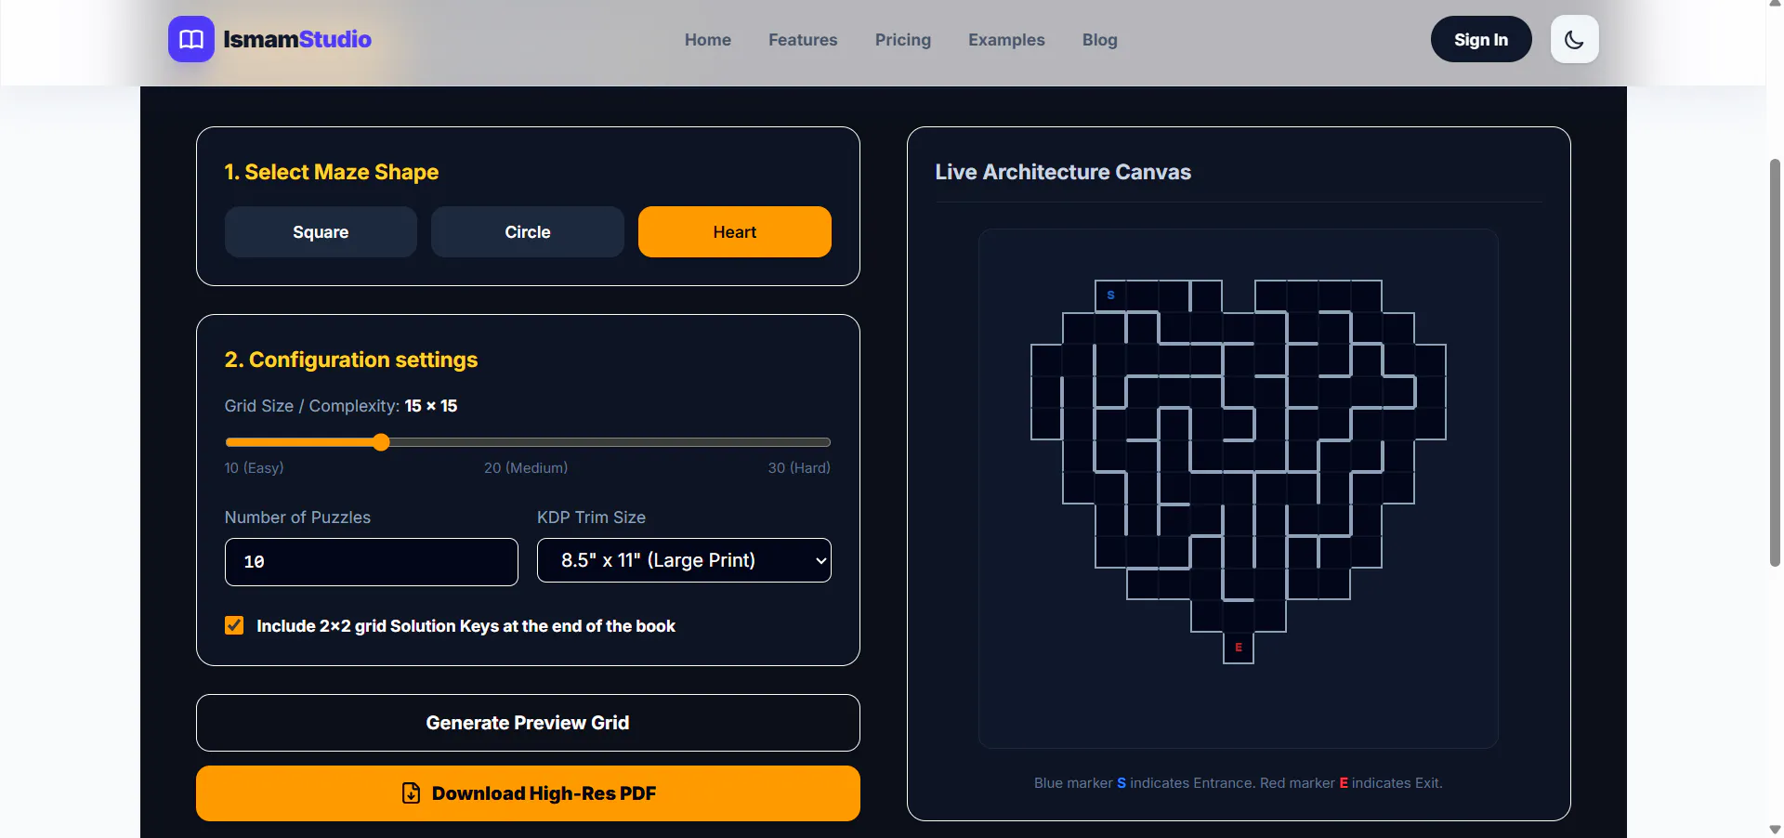
Task: Click Generate Preview Grid
Action: coord(528,723)
